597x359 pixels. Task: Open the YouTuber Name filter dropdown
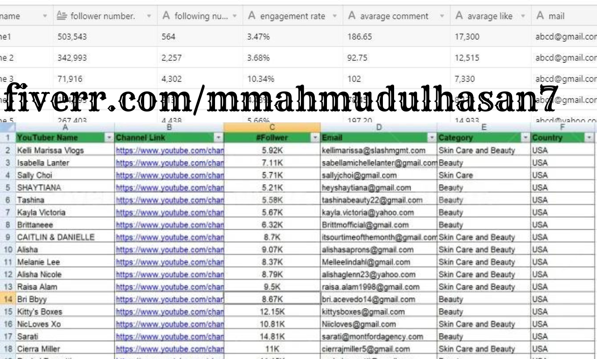click(109, 138)
